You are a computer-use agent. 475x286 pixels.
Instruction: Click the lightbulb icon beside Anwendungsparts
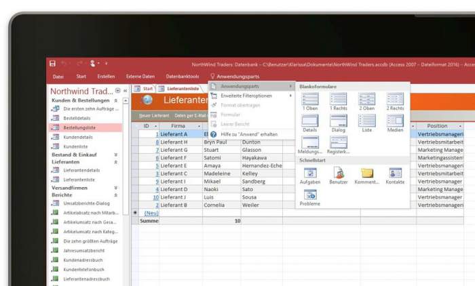tap(212, 77)
